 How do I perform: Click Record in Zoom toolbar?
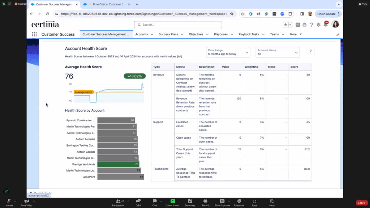click(x=205, y=203)
